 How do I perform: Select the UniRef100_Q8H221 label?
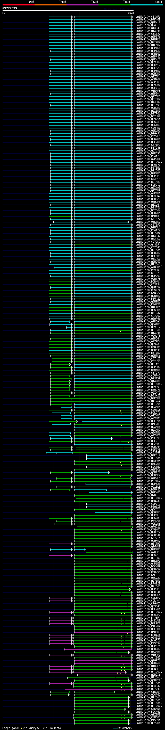pos(148,472)
